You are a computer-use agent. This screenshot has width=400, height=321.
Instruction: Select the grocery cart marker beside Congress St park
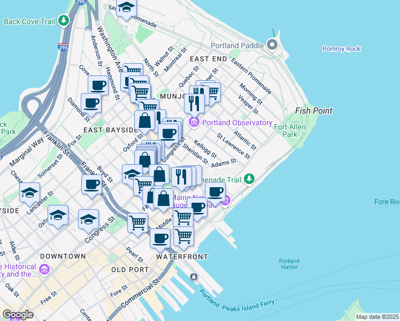137,224
